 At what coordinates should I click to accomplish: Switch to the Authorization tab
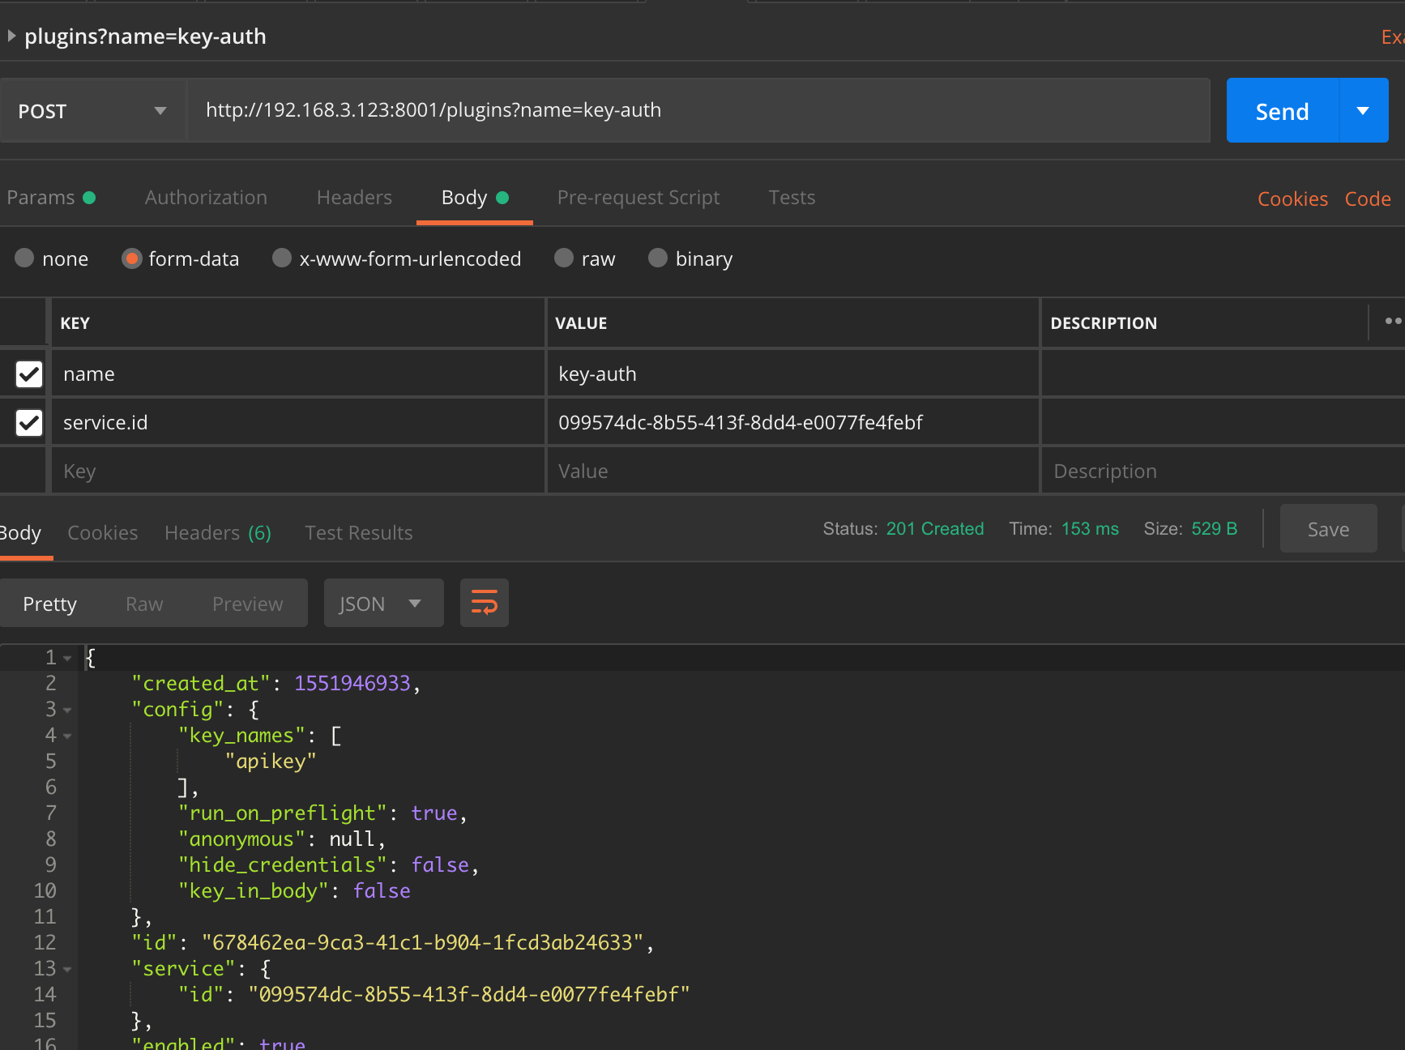coord(206,198)
